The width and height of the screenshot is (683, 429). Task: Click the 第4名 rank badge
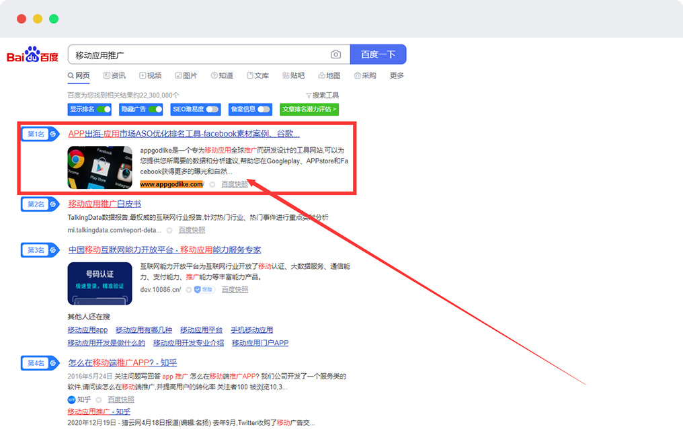pyautogui.click(x=40, y=363)
